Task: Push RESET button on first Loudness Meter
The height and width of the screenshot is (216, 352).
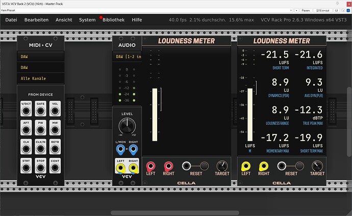Action: pyautogui.click(x=204, y=166)
